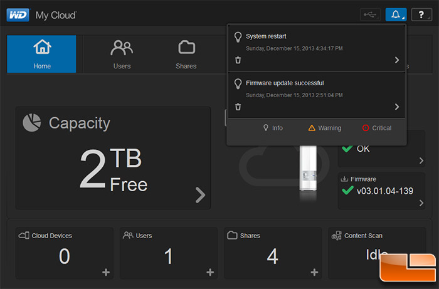
Task: Select the Info legend icon
Action: coord(266,128)
